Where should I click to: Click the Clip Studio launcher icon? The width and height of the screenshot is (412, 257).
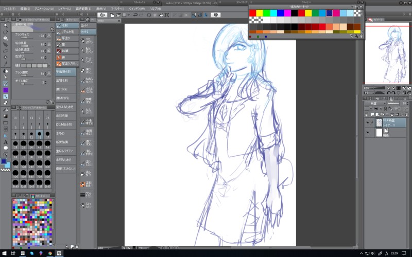coord(103,15)
